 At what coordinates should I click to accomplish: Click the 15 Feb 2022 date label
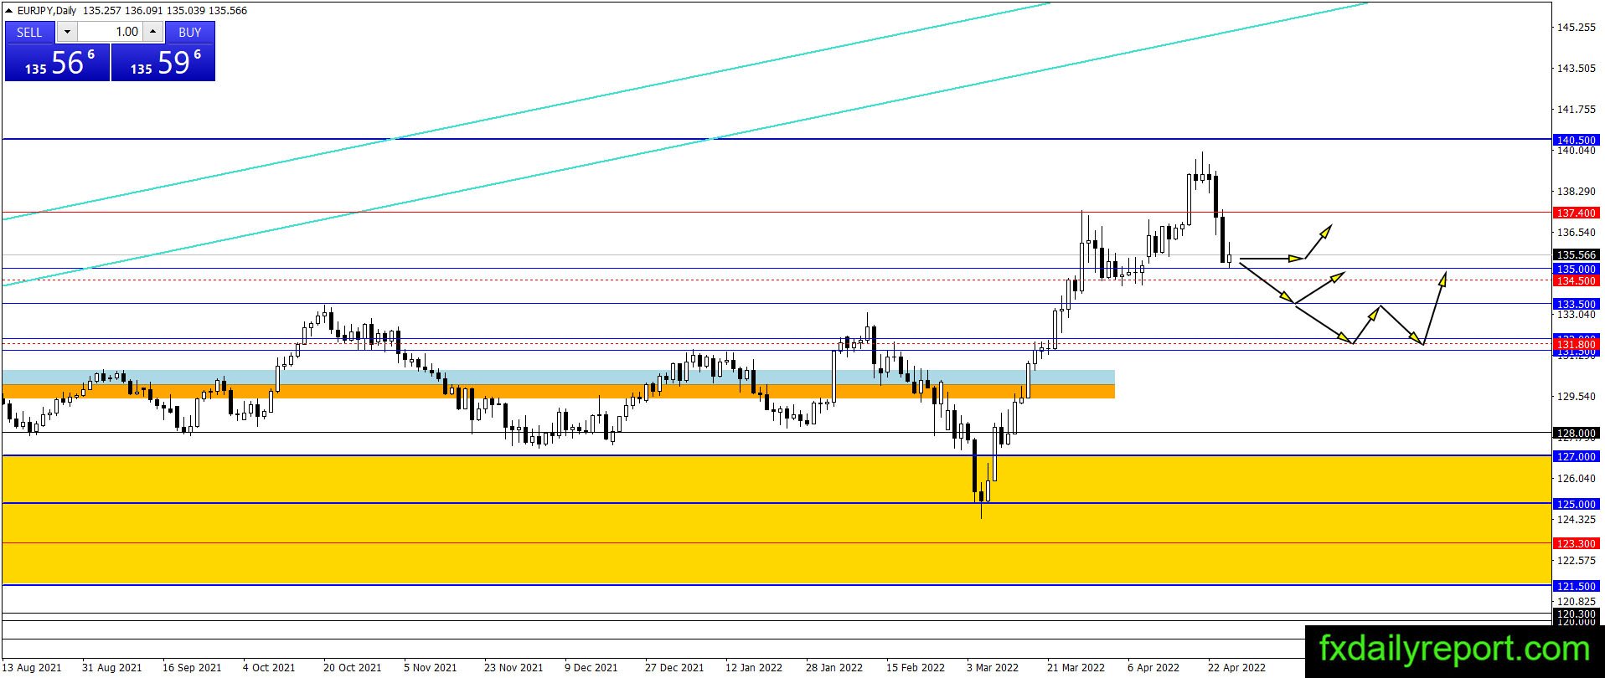tap(916, 668)
